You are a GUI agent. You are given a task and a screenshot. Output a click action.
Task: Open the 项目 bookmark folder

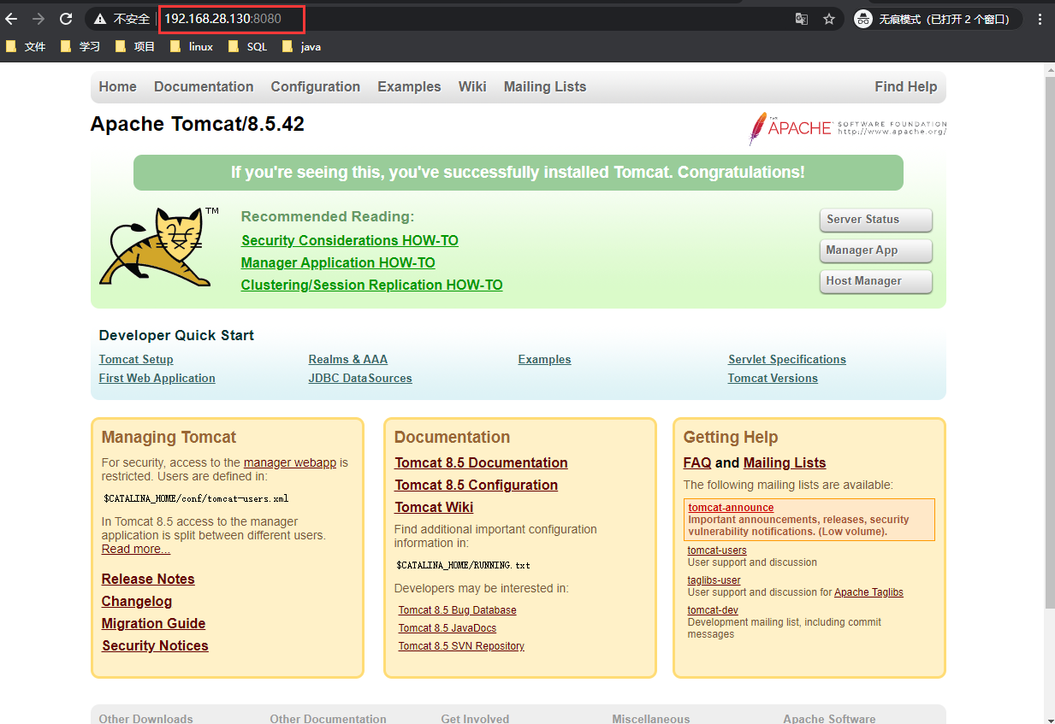click(135, 47)
